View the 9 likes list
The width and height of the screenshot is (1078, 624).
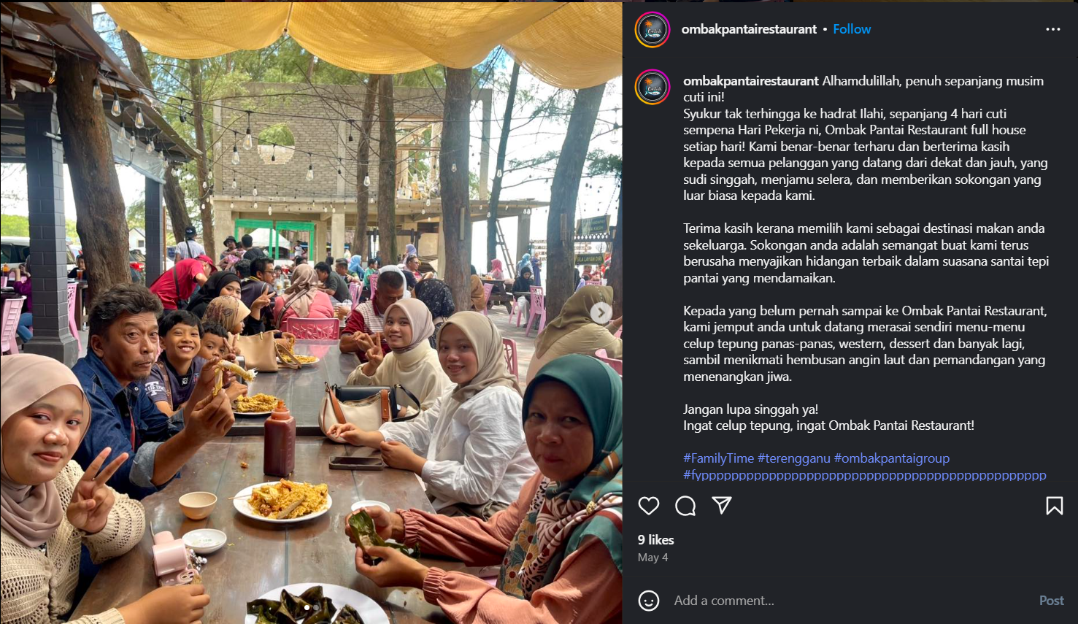click(x=655, y=540)
